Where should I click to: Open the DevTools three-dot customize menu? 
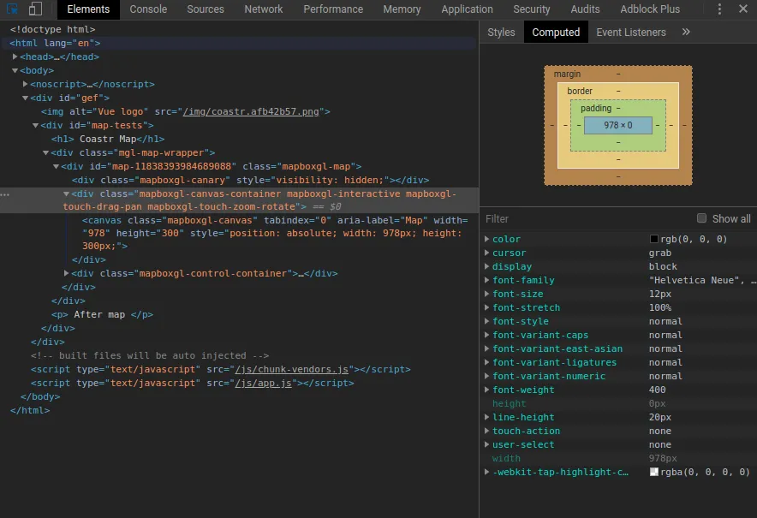719,9
